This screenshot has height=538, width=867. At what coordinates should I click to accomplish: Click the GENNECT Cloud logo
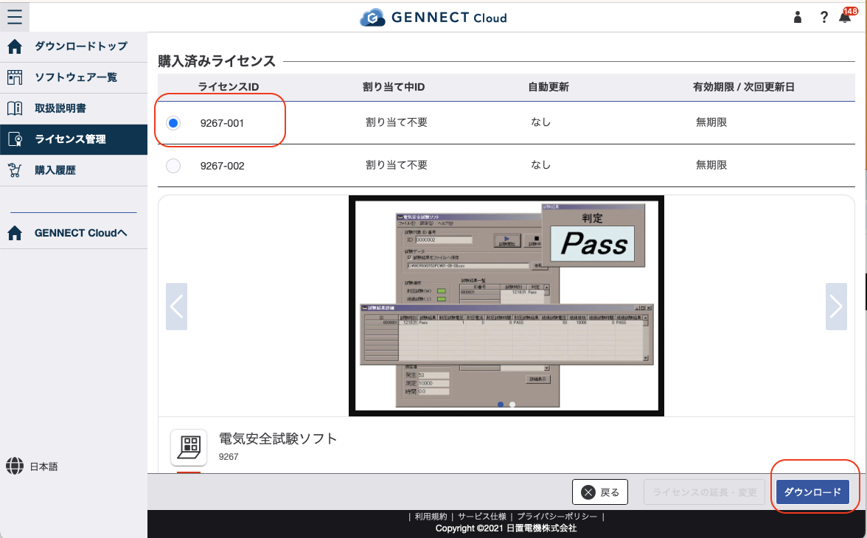pos(433,16)
